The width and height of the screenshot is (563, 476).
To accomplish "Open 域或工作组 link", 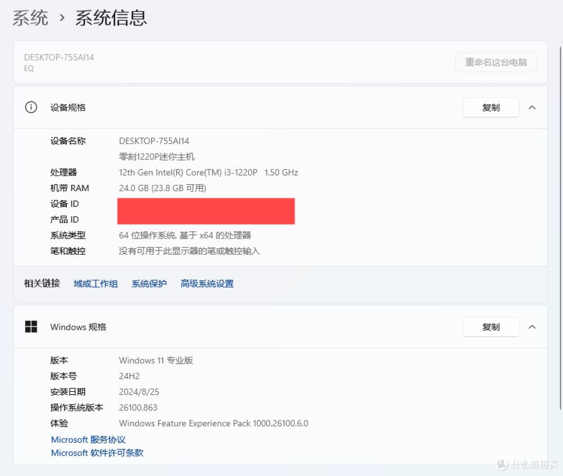I will (95, 284).
